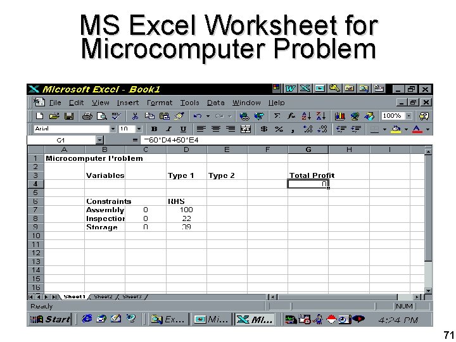
Task: Run the Spelling check icon
Action: (x=117, y=116)
